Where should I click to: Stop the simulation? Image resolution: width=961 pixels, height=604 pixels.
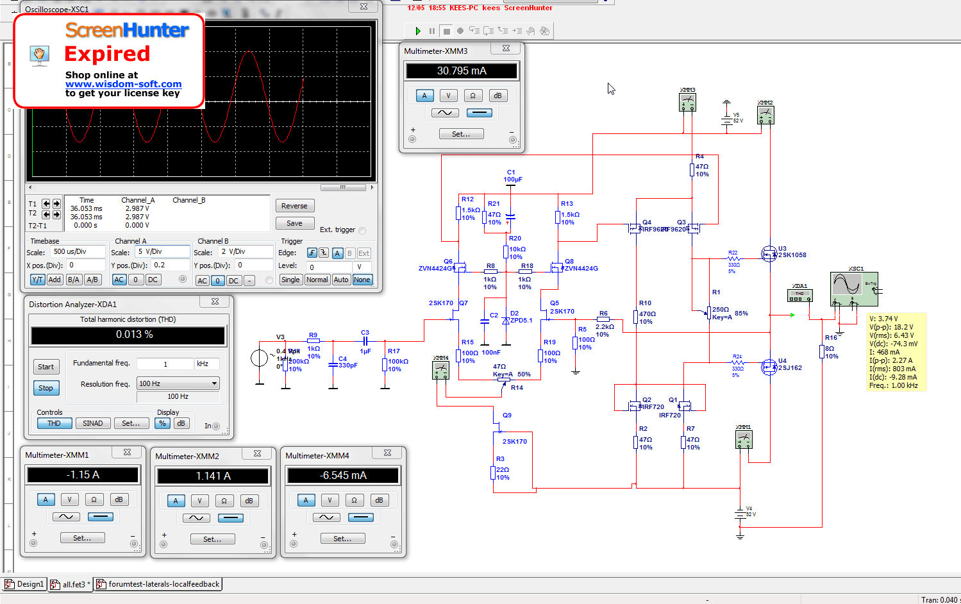(x=446, y=31)
